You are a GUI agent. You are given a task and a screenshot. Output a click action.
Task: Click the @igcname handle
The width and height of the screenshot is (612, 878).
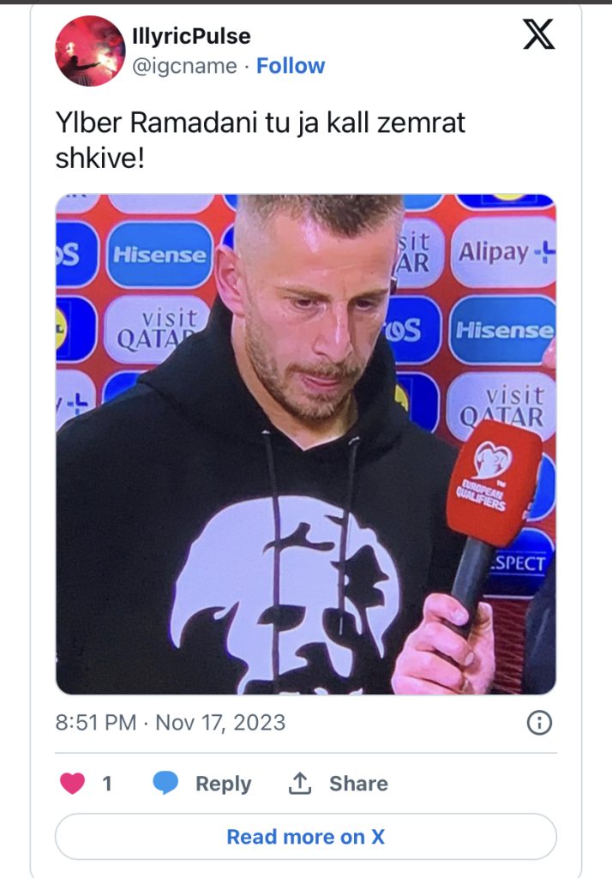coord(184,66)
